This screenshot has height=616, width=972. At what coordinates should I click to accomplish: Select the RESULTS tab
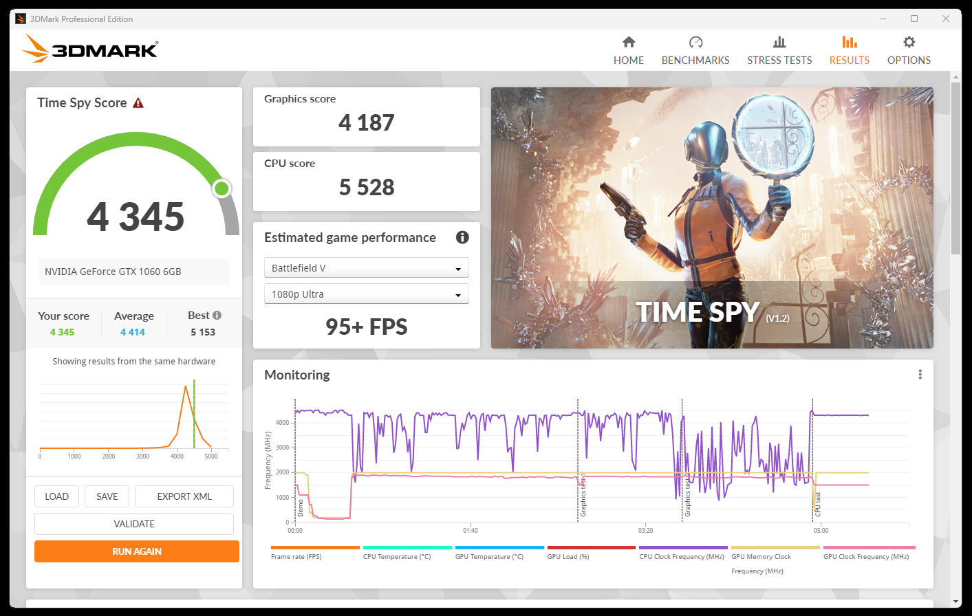point(850,51)
